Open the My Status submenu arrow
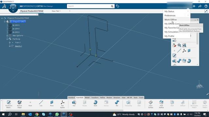209x117 pixels. [x=188, y=11]
